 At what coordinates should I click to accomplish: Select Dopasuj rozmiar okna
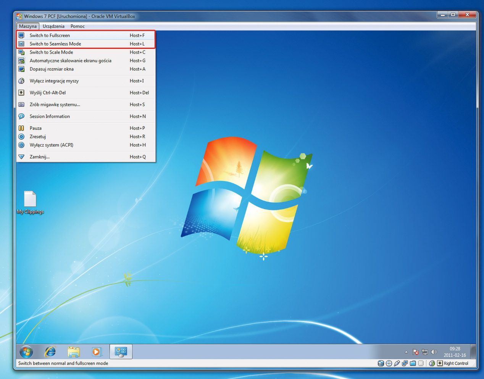pyautogui.click(x=86, y=69)
